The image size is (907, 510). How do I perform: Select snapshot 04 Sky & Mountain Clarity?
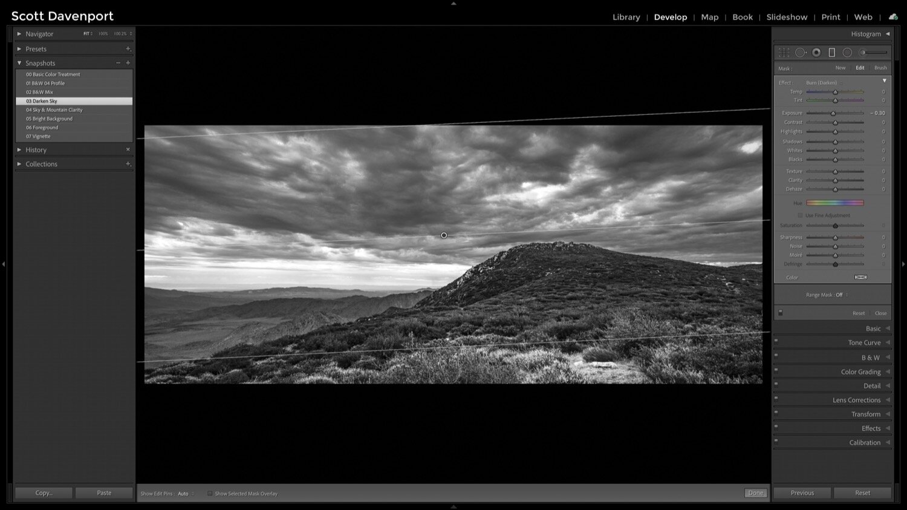coord(74,110)
